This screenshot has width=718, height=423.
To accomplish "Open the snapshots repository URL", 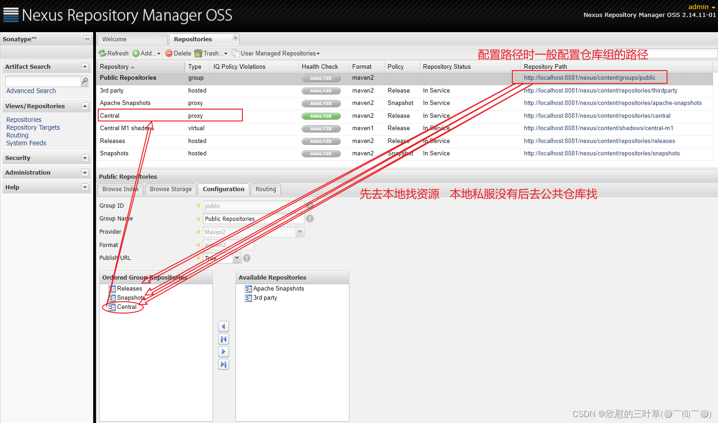I will 602,154.
